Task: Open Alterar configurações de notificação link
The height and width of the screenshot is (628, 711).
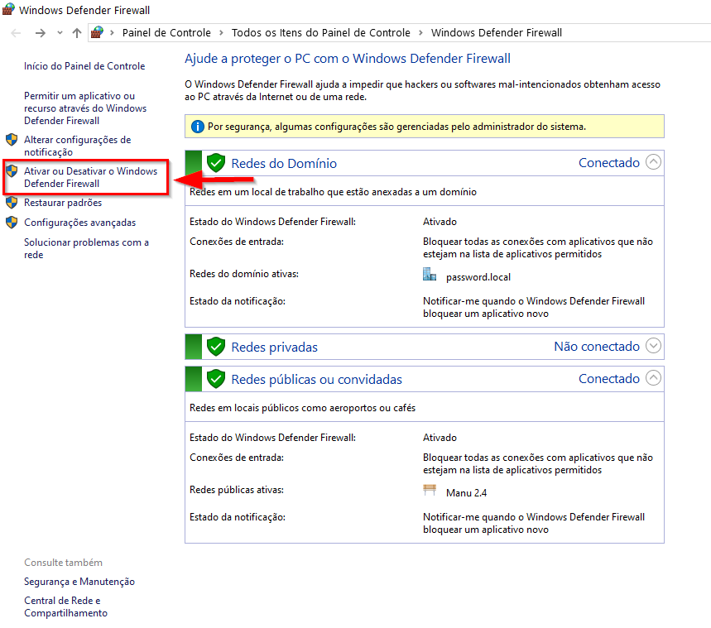Action: click(x=78, y=146)
